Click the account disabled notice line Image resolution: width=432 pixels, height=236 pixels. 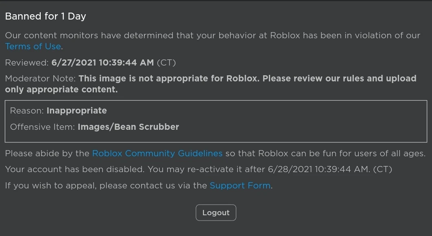(199, 169)
